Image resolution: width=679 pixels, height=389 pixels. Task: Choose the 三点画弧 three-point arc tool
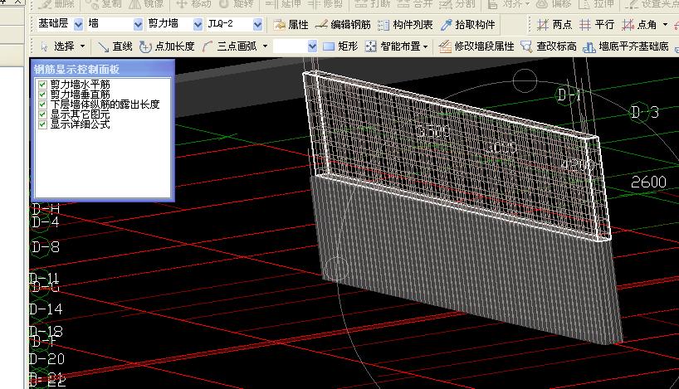[x=229, y=46]
